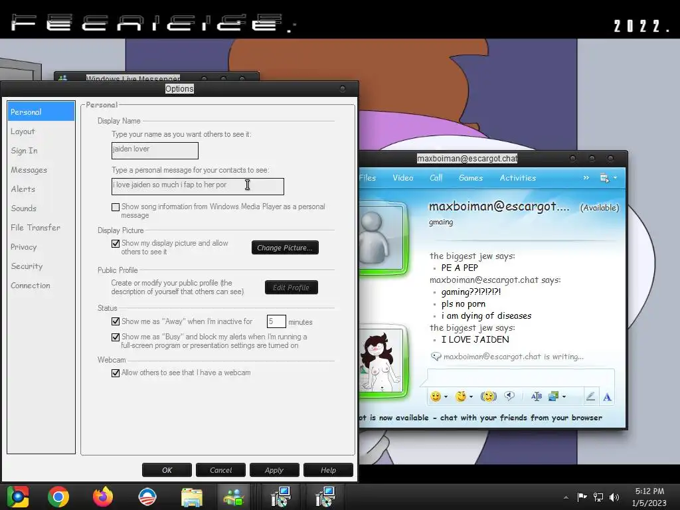Click Files in the chat toolbar

click(368, 178)
